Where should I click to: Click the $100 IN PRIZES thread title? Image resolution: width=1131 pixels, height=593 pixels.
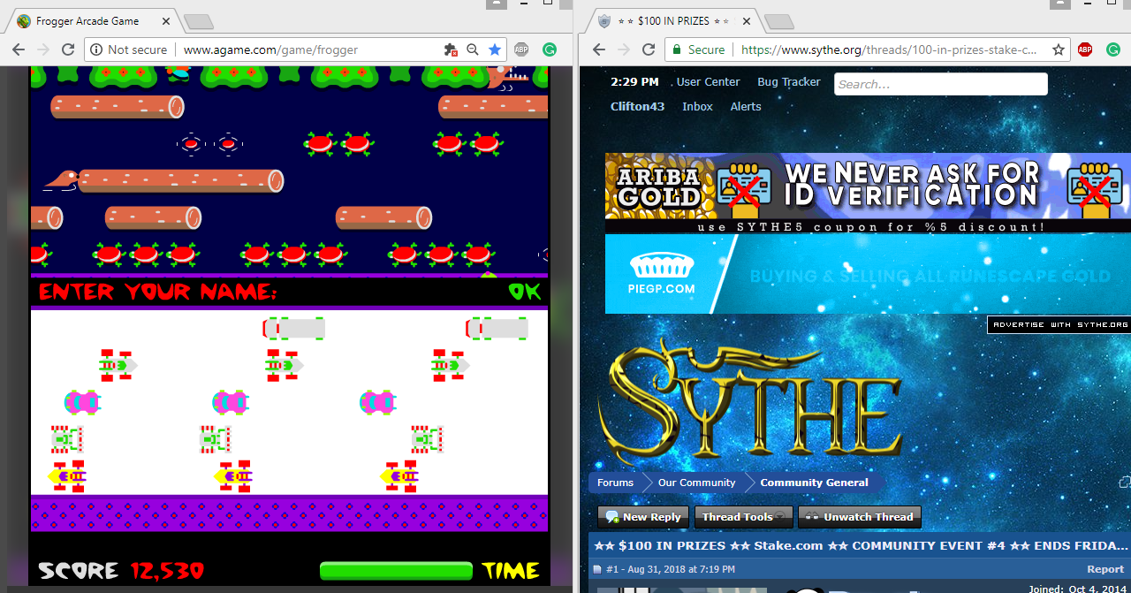[861, 546]
